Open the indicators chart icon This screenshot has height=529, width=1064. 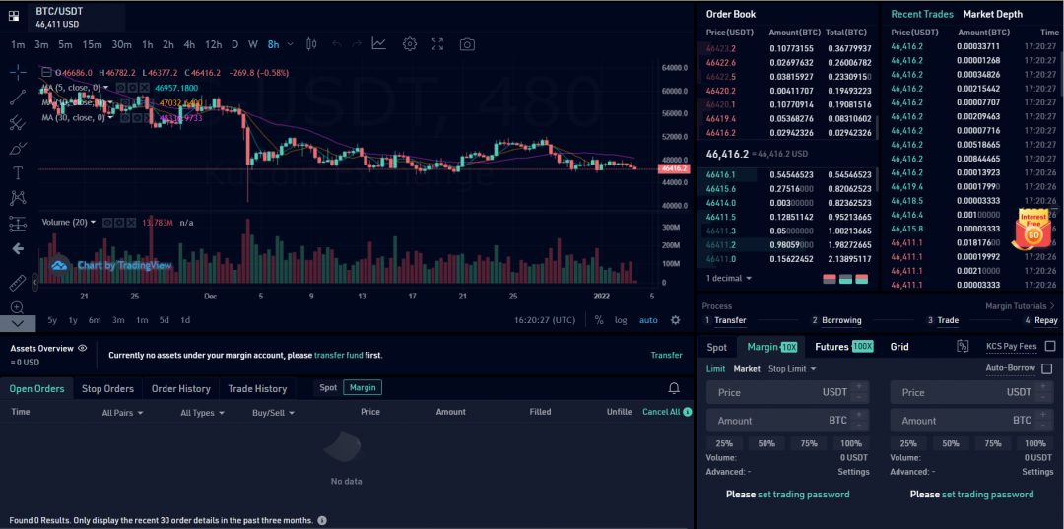coord(379,44)
